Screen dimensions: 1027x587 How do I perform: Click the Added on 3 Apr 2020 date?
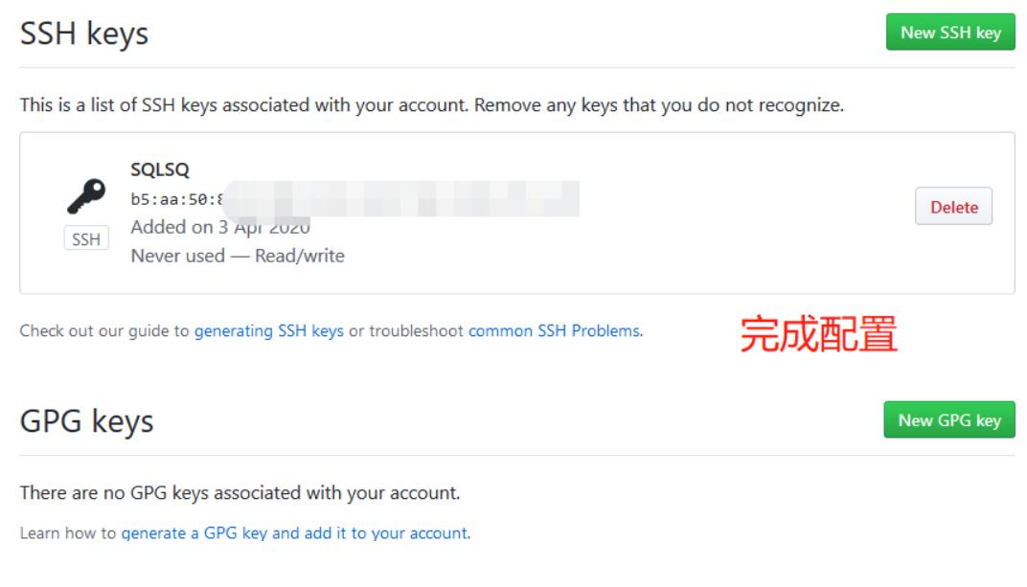220,227
